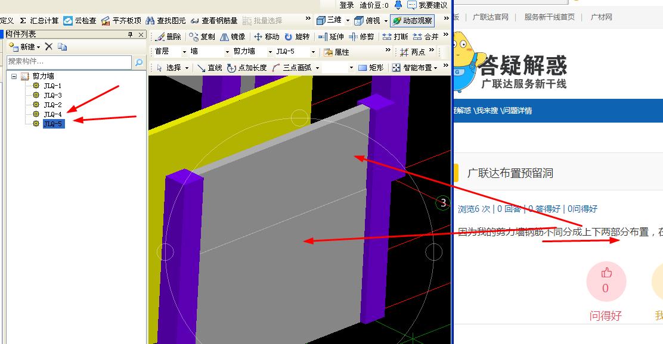
Task: Click 我要建议 suggestion button
Action: click(427, 5)
